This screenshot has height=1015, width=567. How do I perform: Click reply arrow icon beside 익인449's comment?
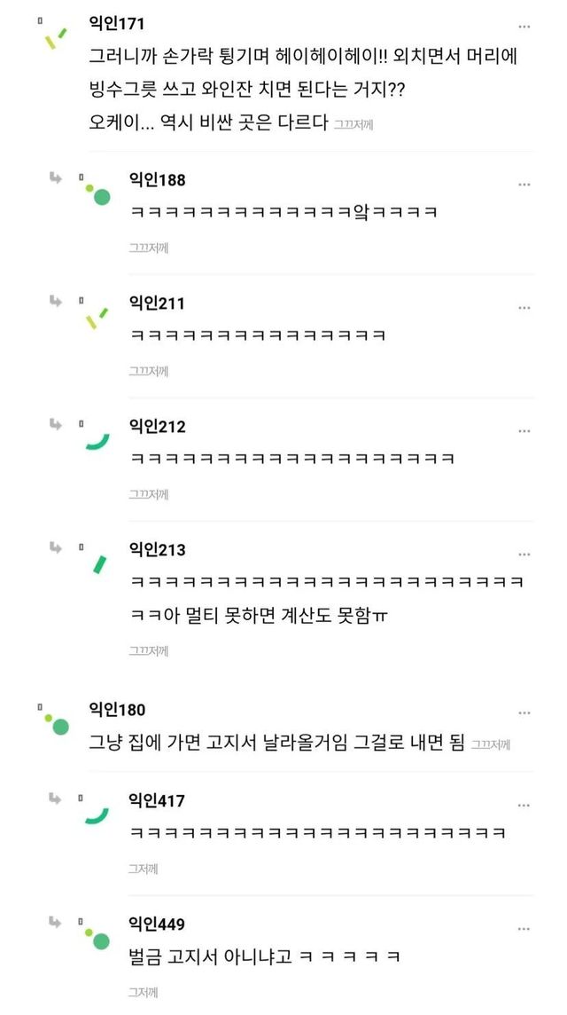click(56, 924)
